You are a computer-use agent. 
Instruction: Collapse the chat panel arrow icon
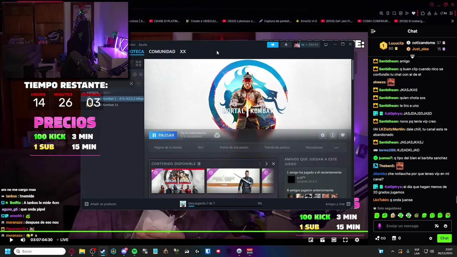coord(373,31)
